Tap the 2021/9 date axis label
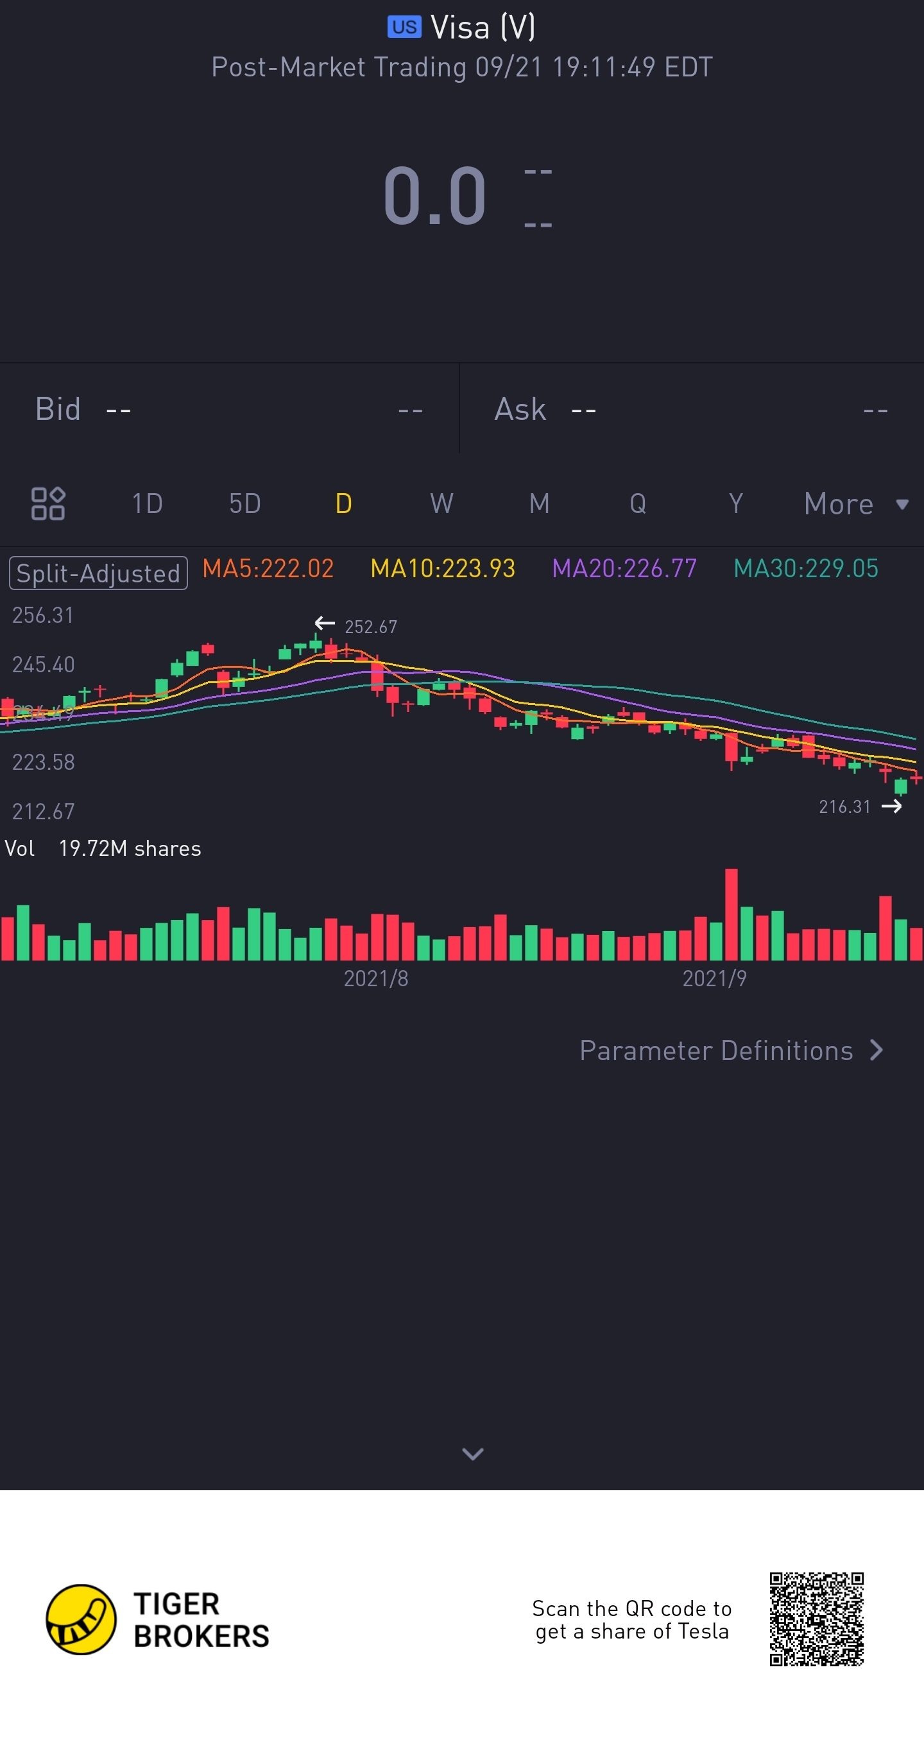This screenshot has height=1749, width=924. tap(714, 979)
